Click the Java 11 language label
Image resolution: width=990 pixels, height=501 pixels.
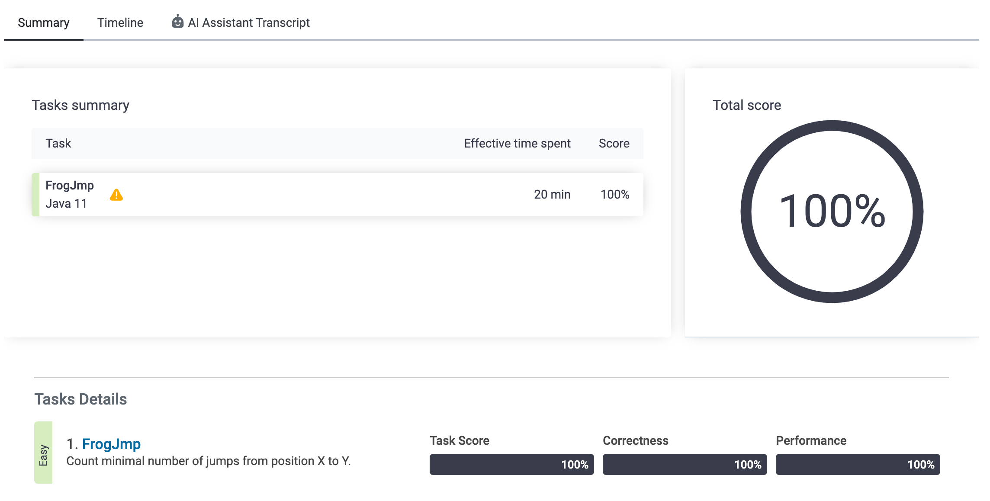pos(66,203)
